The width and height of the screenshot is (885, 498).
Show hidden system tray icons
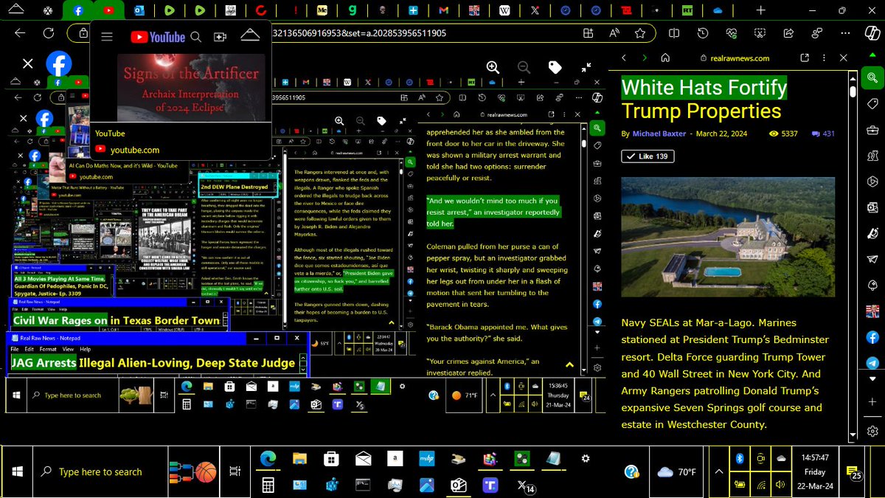point(719,471)
